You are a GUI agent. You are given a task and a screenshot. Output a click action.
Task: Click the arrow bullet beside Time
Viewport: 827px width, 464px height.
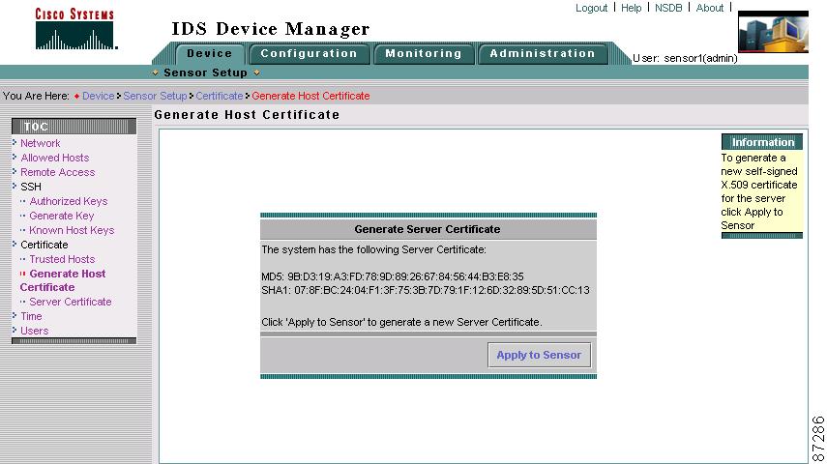(15, 315)
